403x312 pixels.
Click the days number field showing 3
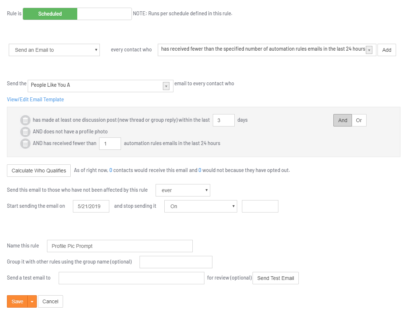coord(224,120)
